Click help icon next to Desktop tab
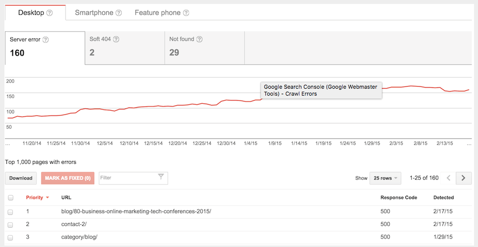 pyautogui.click(x=49, y=13)
